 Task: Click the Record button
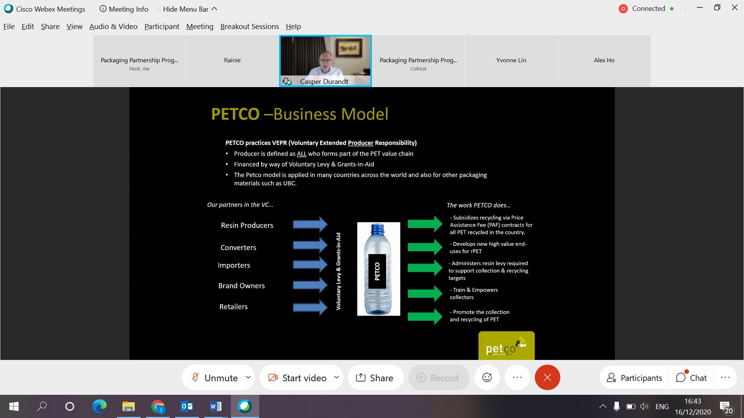coord(438,377)
